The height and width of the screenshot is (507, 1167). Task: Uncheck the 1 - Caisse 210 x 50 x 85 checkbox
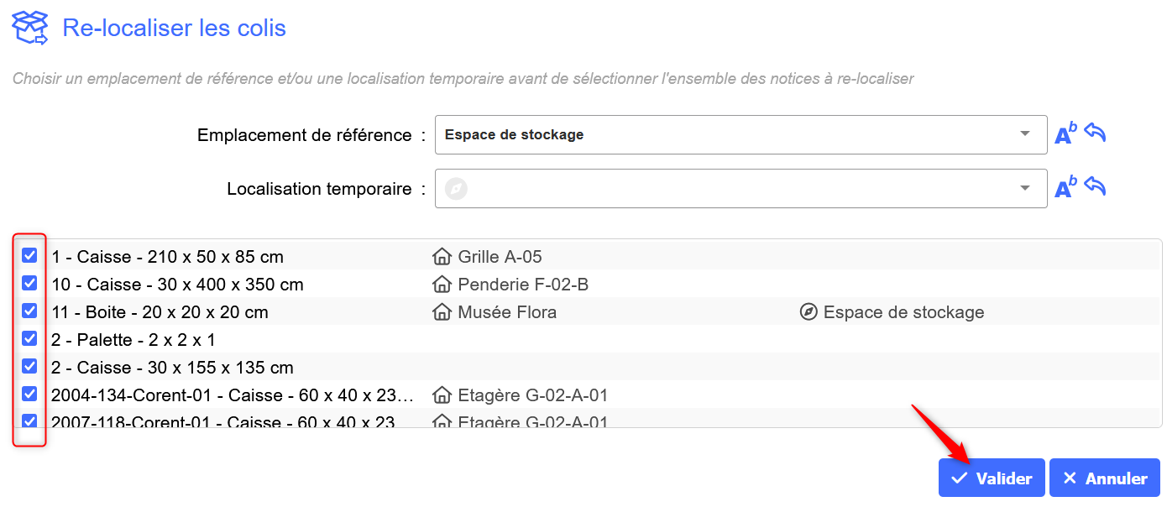tap(29, 255)
